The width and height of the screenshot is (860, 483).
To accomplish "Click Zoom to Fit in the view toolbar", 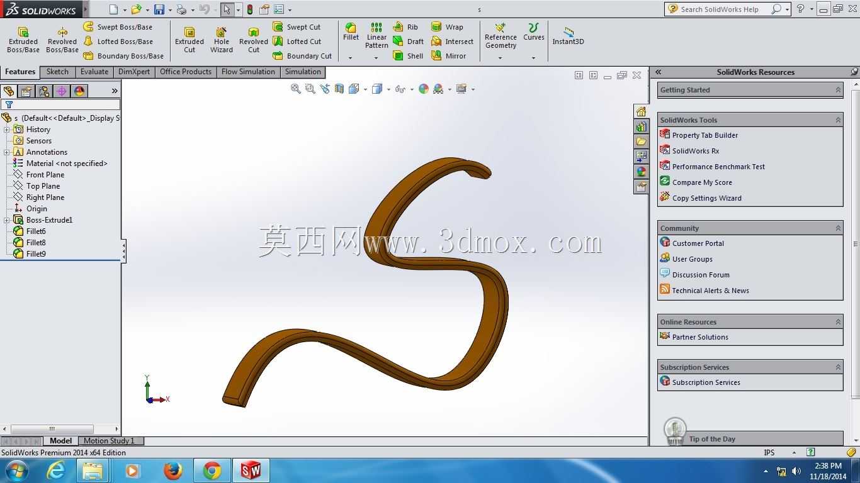I will click(x=295, y=89).
